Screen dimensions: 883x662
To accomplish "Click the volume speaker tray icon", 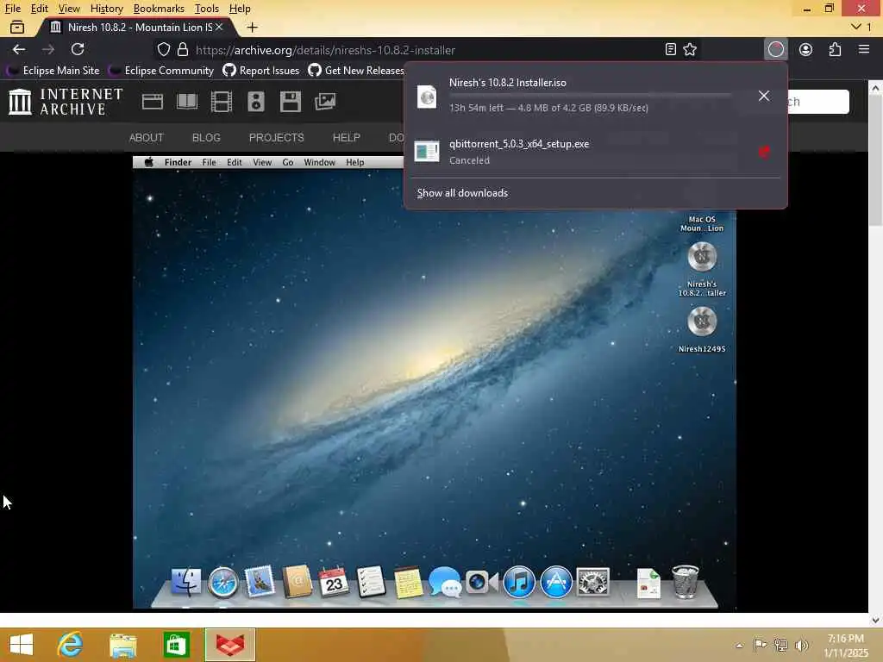I will 801,645.
